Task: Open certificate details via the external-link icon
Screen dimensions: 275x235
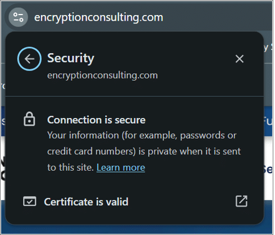Action: (x=241, y=201)
